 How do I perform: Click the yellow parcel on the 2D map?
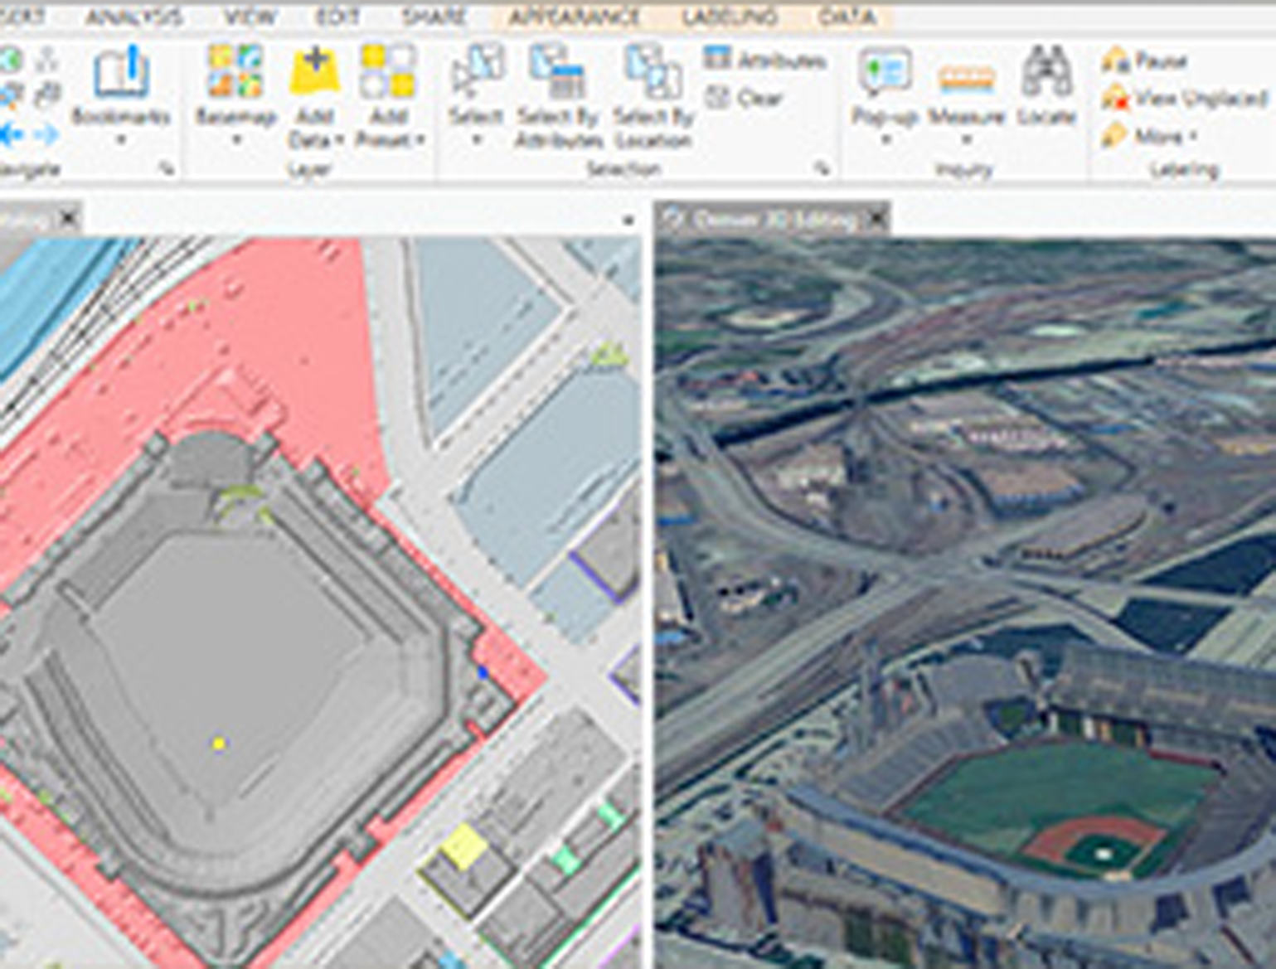[463, 845]
